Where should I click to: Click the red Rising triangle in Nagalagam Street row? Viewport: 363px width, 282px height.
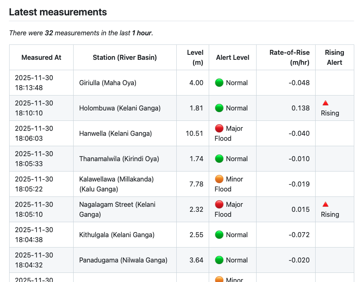(326, 204)
